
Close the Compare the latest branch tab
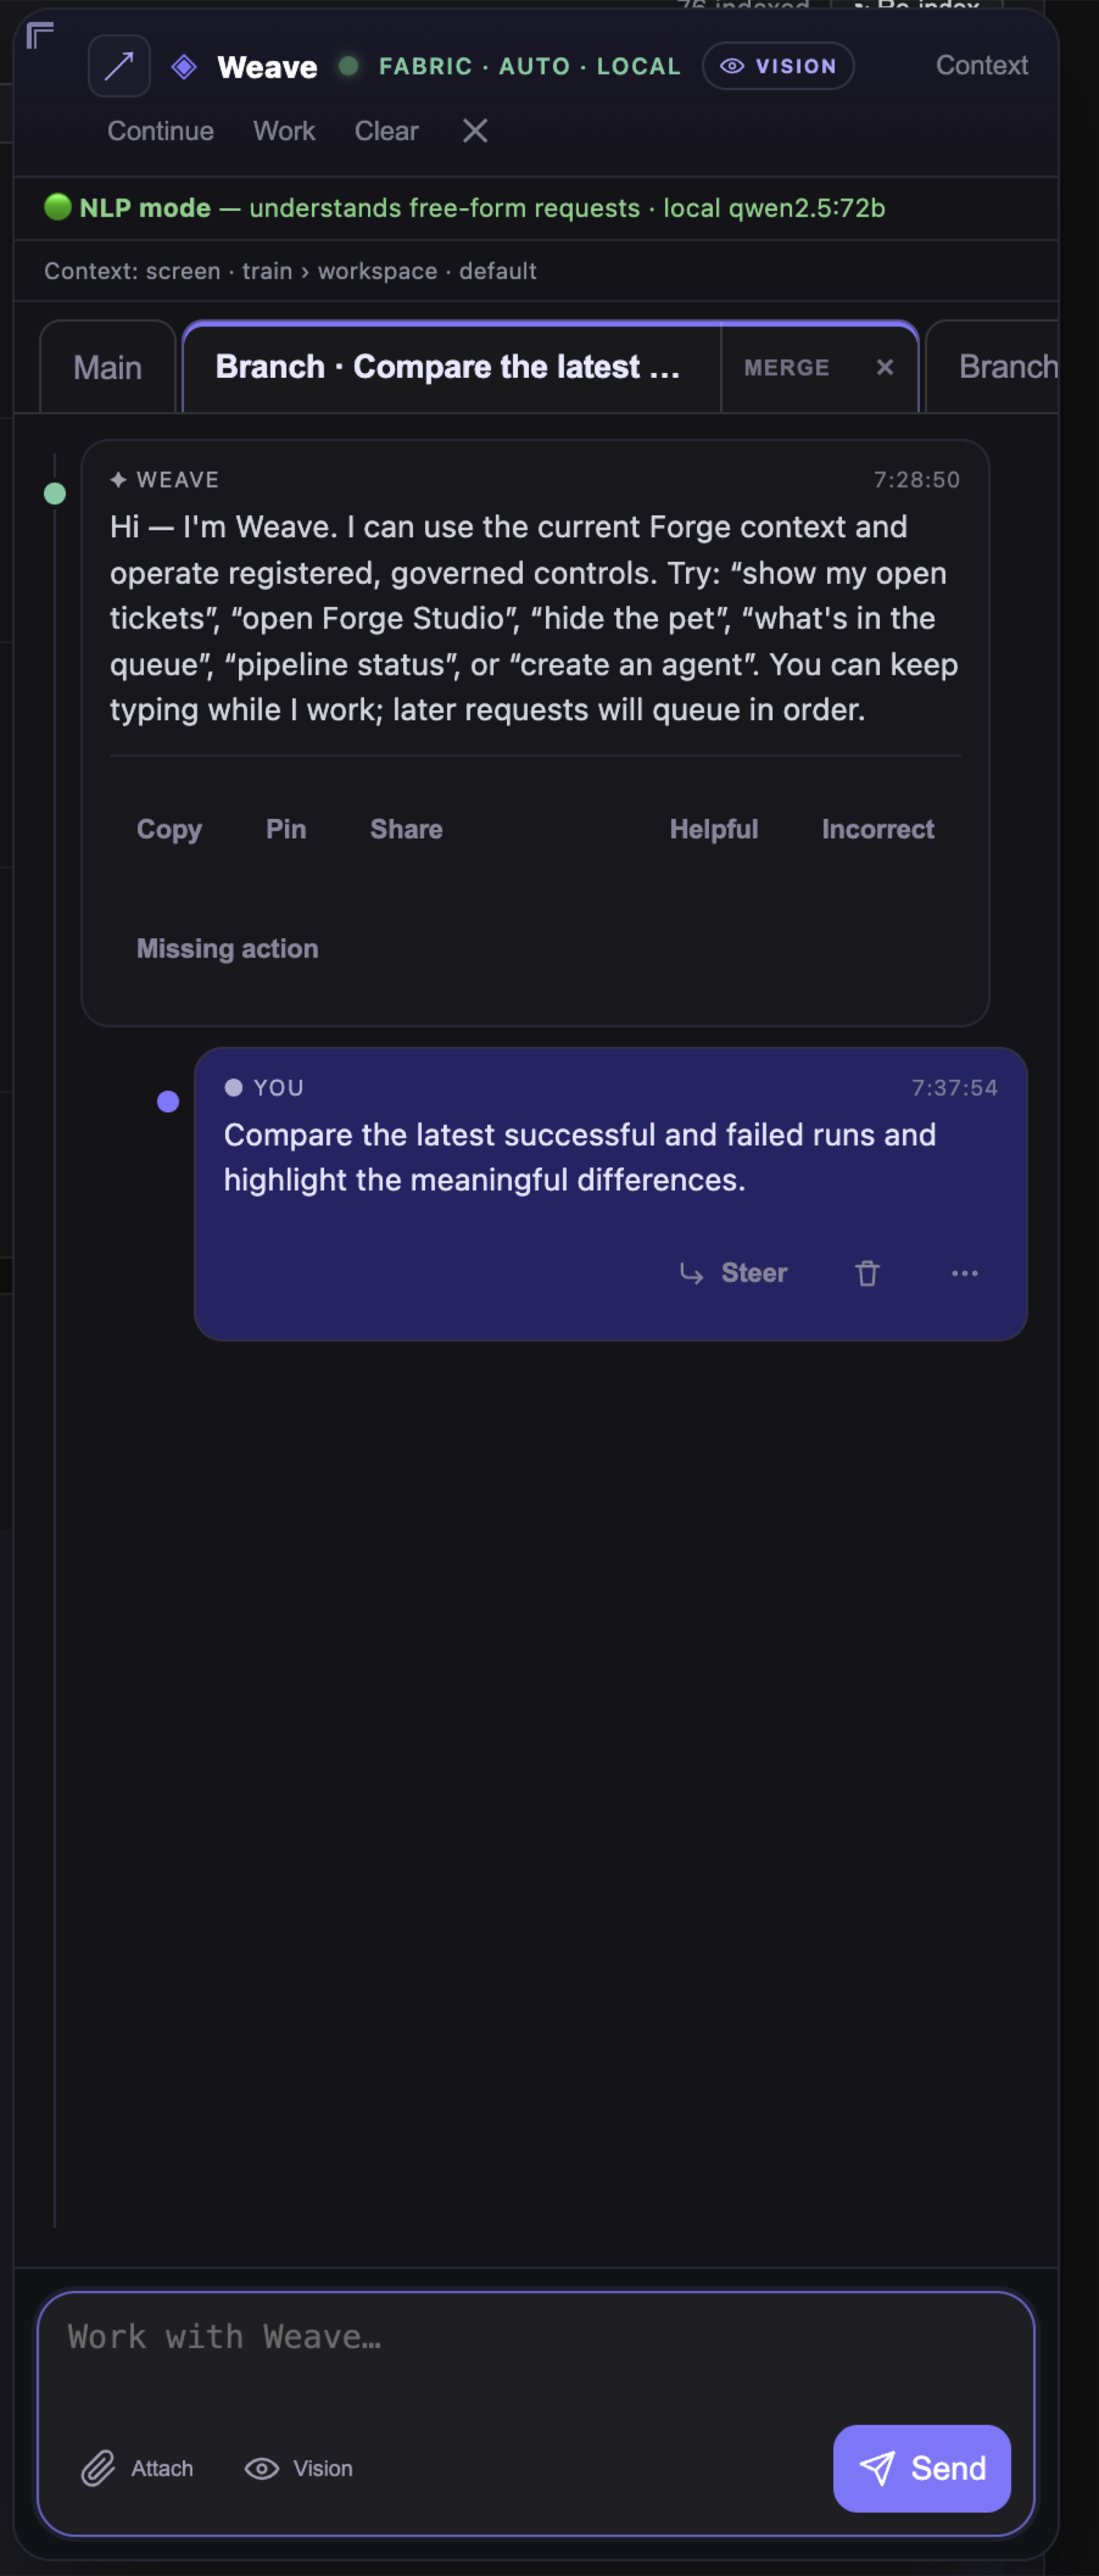pos(884,367)
